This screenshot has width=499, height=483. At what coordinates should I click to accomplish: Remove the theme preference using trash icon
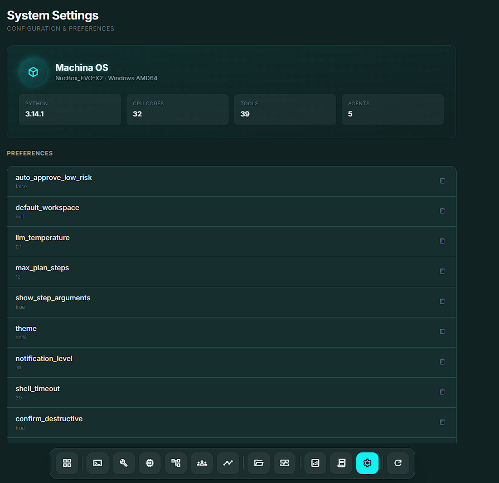coord(442,331)
